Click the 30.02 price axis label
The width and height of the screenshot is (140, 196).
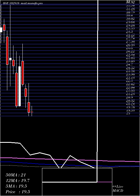tap(130, 19)
